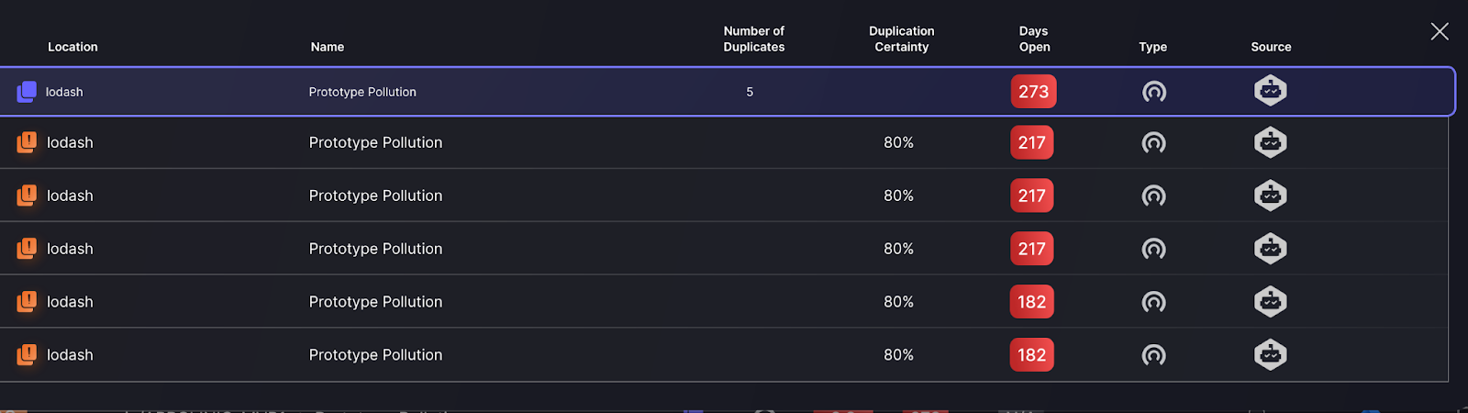This screenshot has height=413, width=1468.
Task: Click the Type icon in the 273-day row
Action: pyautogui.click(x=1154, y=92)
